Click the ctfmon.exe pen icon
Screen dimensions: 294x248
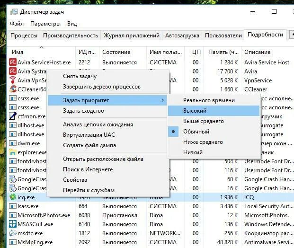point(13,116)
